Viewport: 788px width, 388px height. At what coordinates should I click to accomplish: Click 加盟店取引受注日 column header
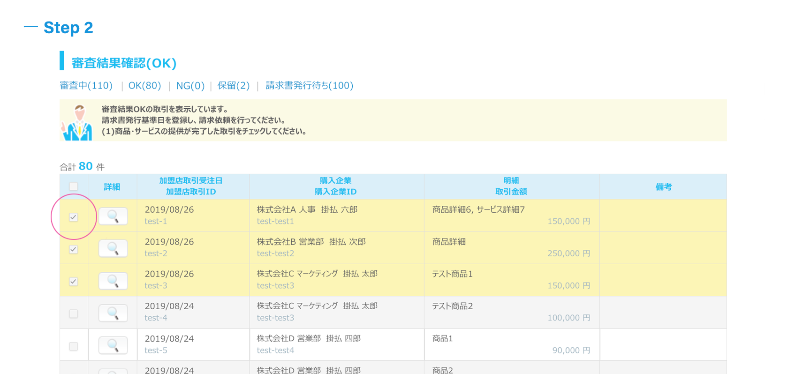coord(191,181)
